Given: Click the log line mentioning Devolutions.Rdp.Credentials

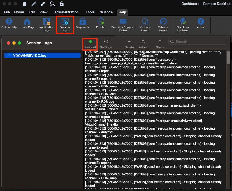Looking at the screenshot, I should pos(153,54).
